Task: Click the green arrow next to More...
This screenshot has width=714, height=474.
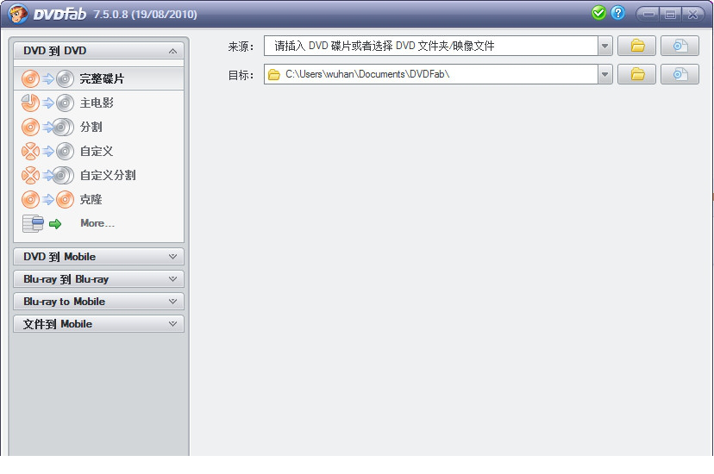Action: [55, 224]
